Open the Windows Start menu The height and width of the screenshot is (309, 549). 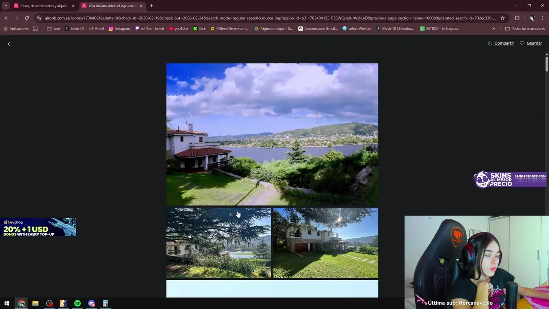(x=7, y=303)
